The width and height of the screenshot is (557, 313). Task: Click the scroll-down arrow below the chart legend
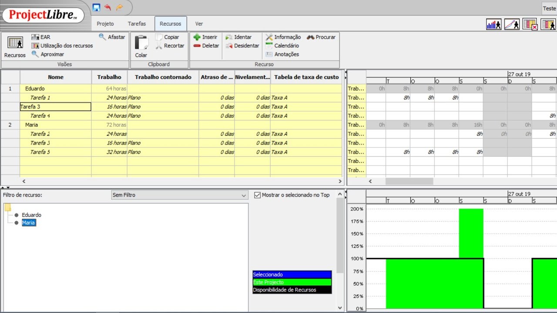point(340,308)
